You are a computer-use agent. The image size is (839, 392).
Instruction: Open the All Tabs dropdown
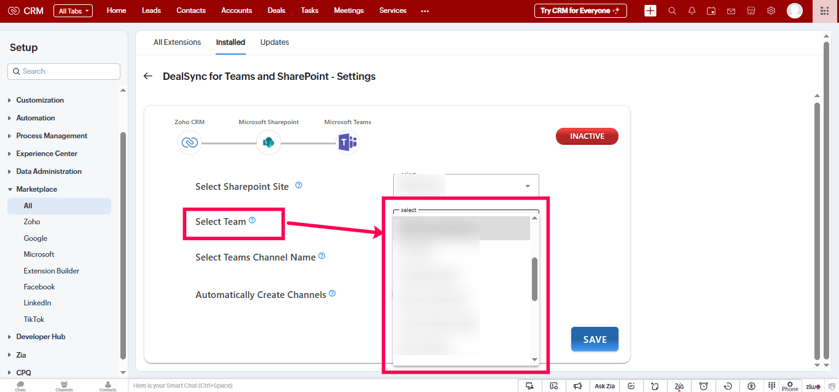73,11
